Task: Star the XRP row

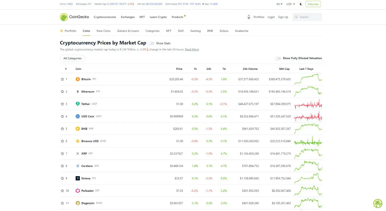Action: click(62, 154)
